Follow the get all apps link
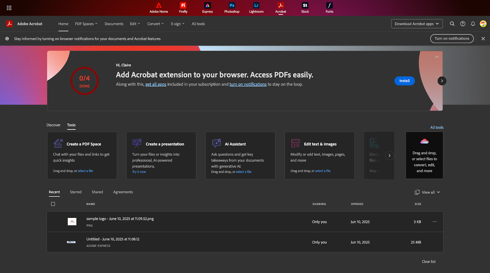This screenshot has height=273, width=490. tap(156, 84)
